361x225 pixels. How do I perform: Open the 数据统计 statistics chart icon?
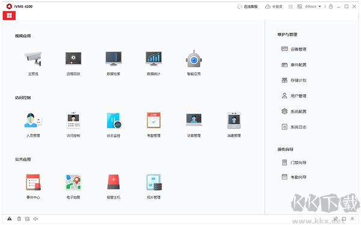(153, 59)
